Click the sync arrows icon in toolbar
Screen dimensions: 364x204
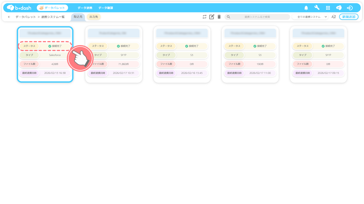[204, 17]
